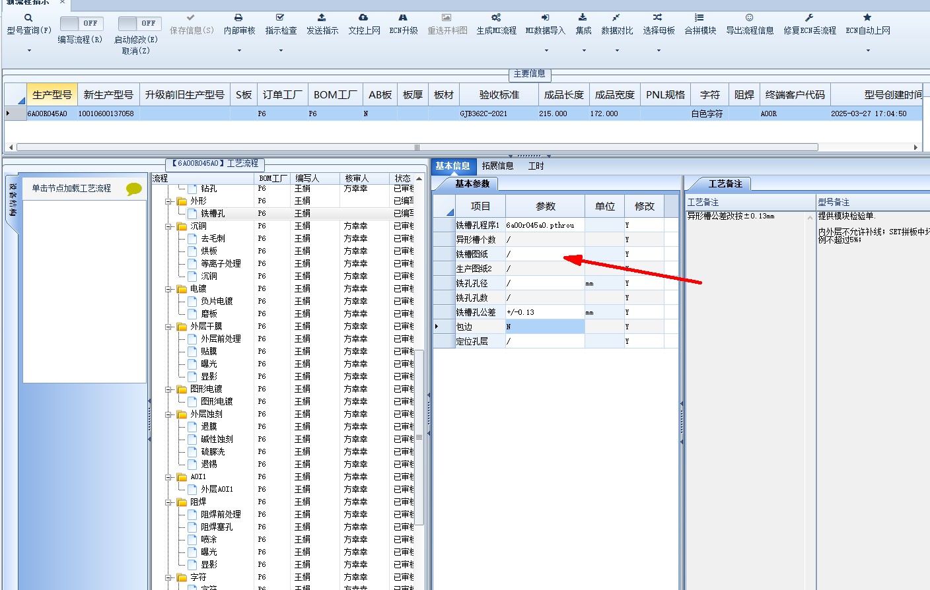Click the 单击节点加载工艺流程 label
Image resolution: width=930 pixels, height=590 pixels.
[71, 189]
